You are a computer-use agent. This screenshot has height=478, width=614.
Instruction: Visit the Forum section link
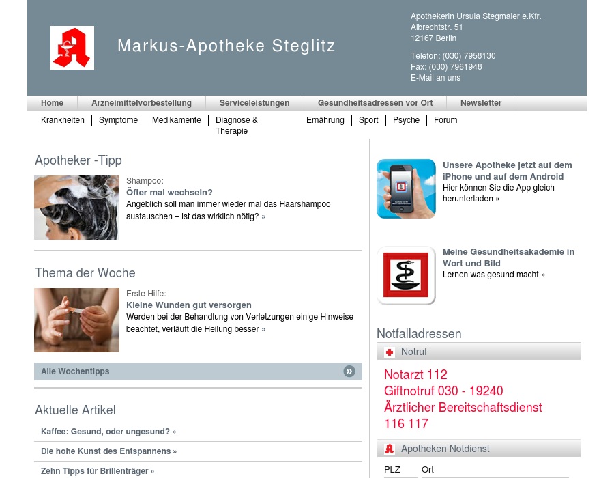click(x=445, y=120)
